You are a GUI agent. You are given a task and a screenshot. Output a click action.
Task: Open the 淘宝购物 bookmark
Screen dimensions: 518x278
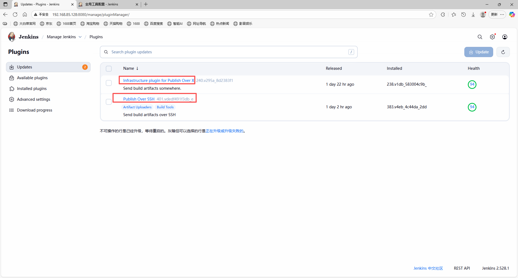point(90,24)
